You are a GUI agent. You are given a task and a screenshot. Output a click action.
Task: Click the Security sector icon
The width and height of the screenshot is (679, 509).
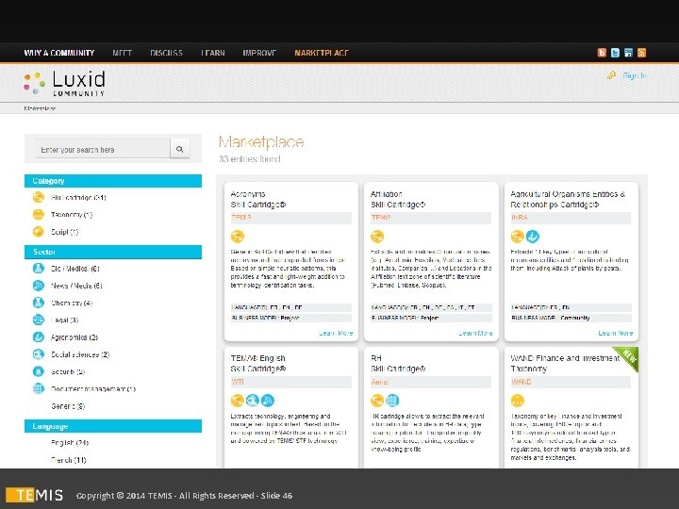pyautogui.click(x=39, y=371)
